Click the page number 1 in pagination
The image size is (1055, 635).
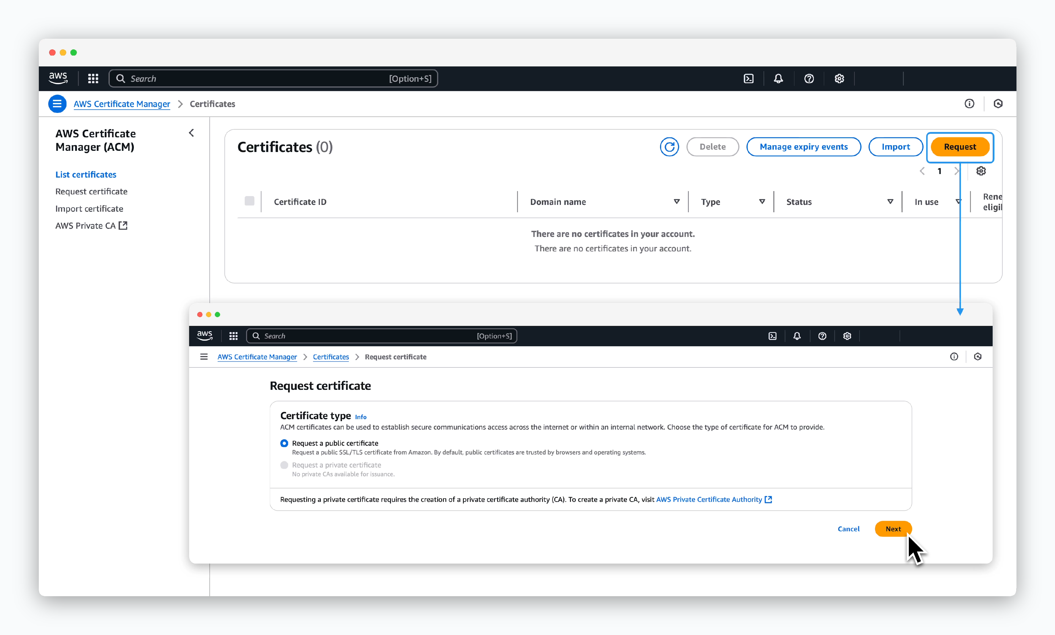(939, 171)
